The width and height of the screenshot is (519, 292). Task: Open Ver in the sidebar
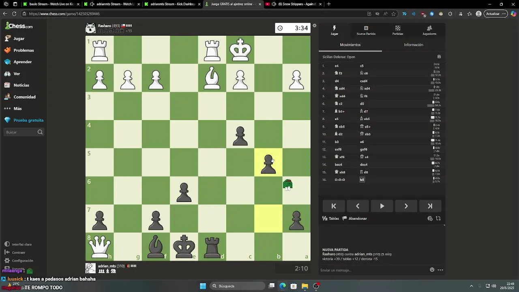click(17, 74)
